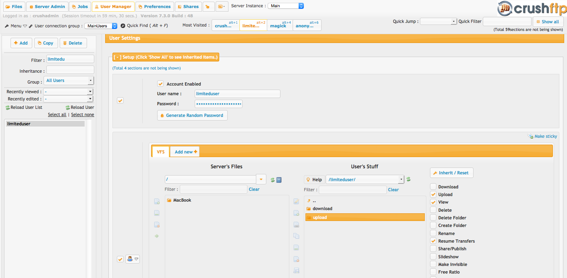Image resolution: width=567 pixels, height=278 pixels.
Task: Click the Select all link
Action: pyautogui.click(x=57, y=114)
